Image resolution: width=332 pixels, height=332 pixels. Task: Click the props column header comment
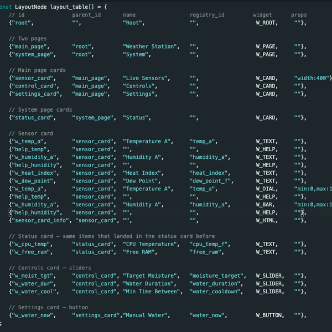point(299,15)
